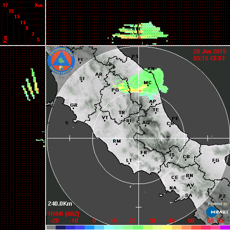The width and height of the screenshot is (230, 230).
Task: Click the NA city label
Action: (173, 188)
